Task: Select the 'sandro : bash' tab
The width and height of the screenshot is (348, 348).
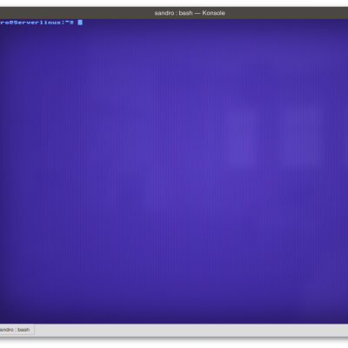Action: (x=17, y=330)
